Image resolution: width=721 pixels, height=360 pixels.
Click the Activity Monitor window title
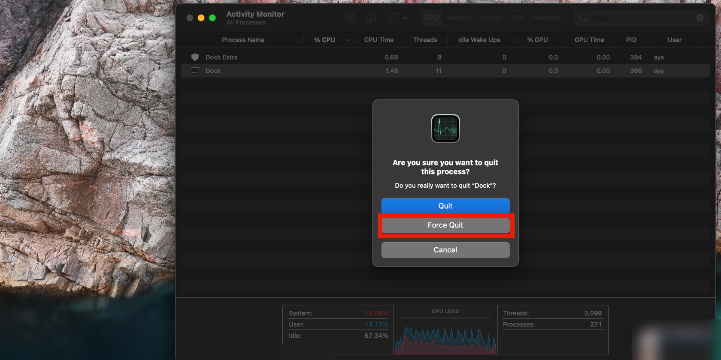255,14
